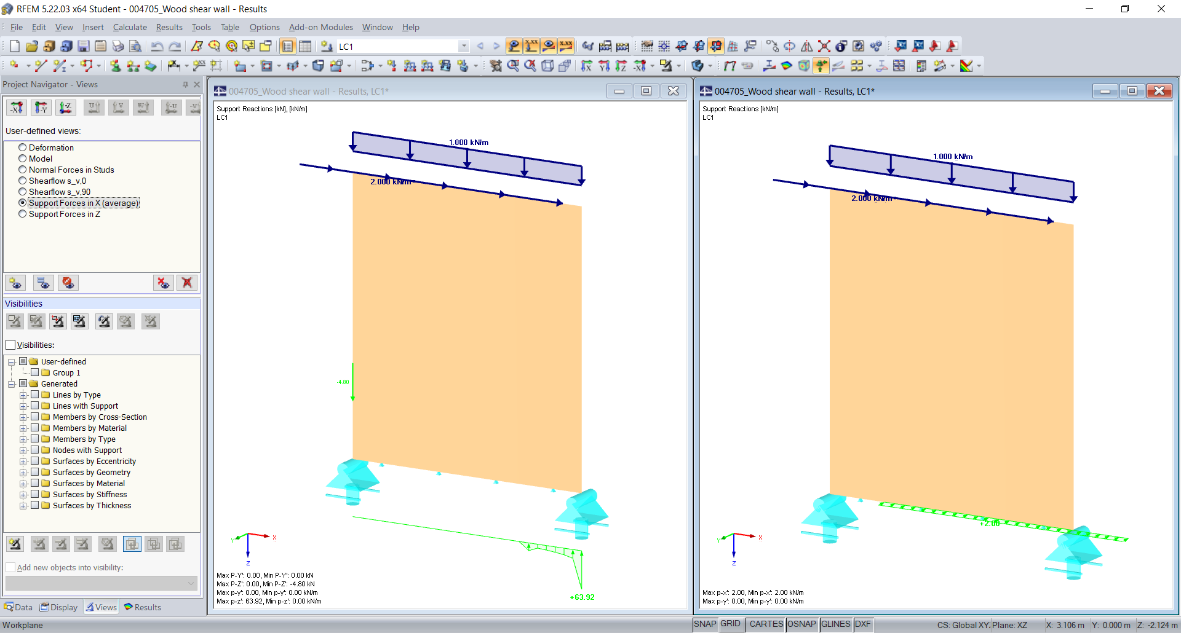Viewport: 1181px width, 633px height.
Task: Toggle GRID in the status bar
Action: click(731, 624)
